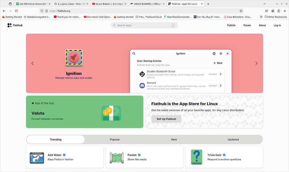The height and width of the screenshot is (172, 289).
Task: Show next carousel slide with right chevron
Action: (256, 63)
